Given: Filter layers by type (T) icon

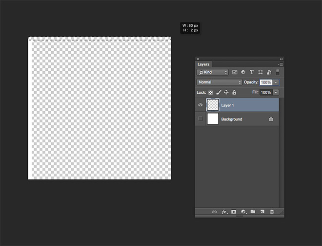Looking at the screenshot, I should (x=252, y=72).
